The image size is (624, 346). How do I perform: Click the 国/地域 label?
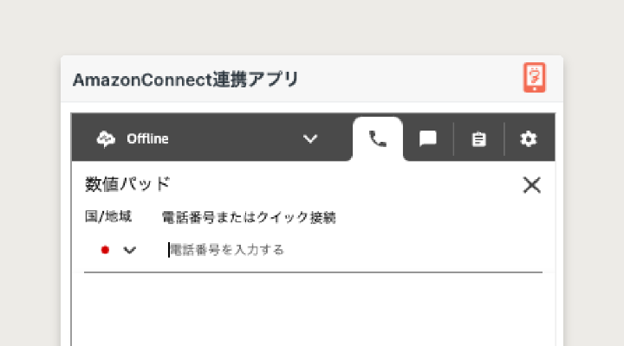pos(107,217)
